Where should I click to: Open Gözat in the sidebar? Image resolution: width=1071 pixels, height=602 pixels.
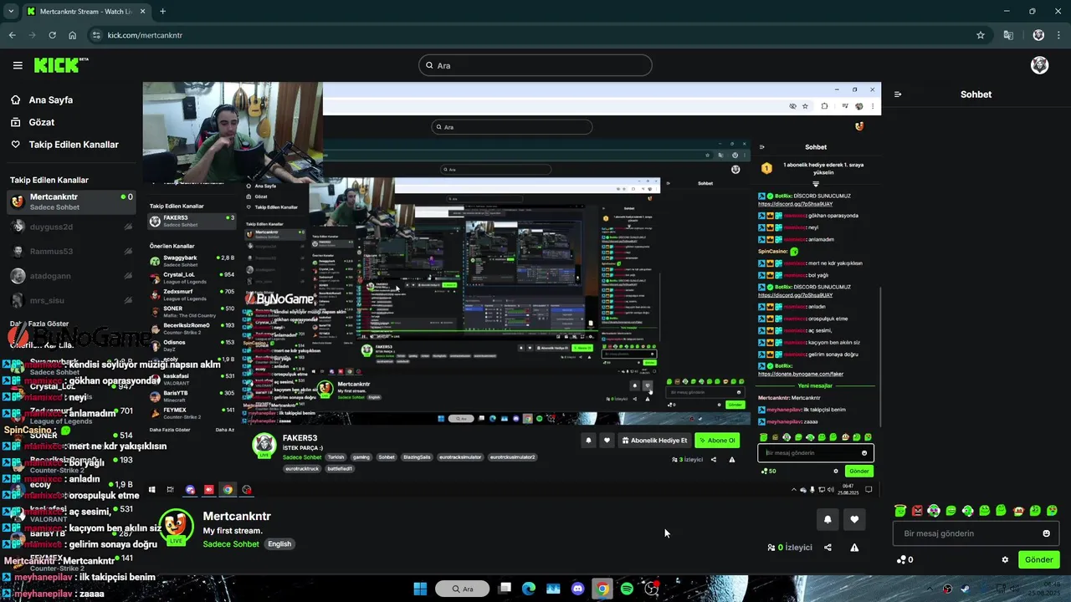42,122
